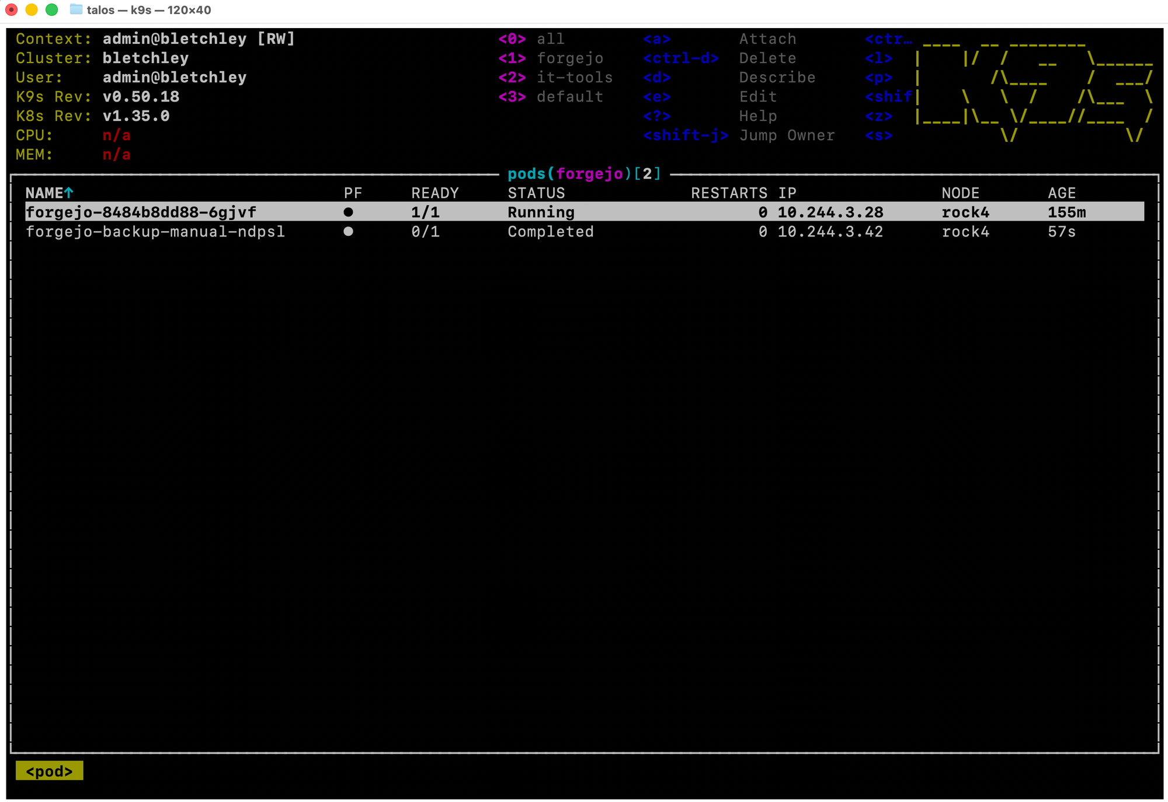
Task: Click the READY column header
Action: [x=435, y=193]
